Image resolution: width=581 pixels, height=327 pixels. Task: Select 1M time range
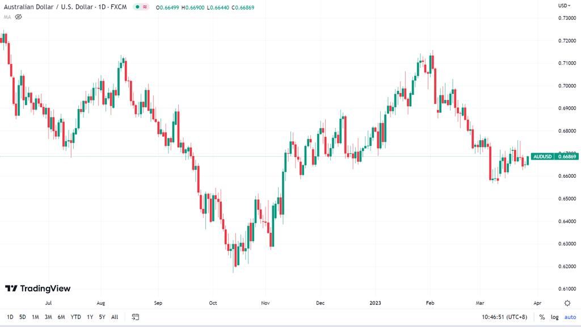(35, 317)
